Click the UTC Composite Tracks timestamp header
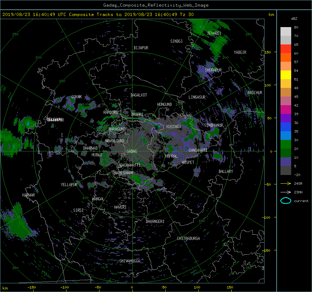This screenshot has height=292, width=312. [x=98, y=15]
